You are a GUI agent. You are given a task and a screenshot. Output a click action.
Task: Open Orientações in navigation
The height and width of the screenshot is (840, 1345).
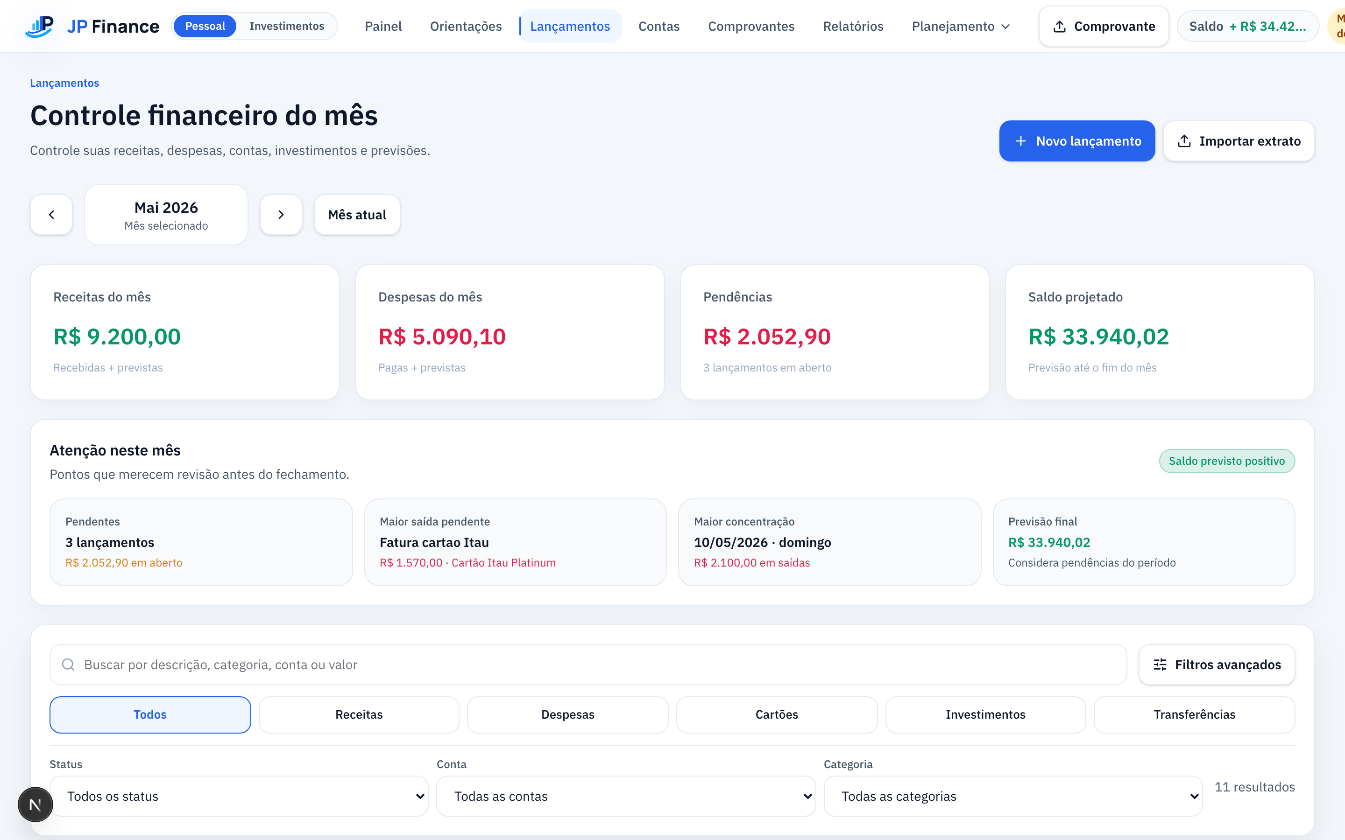(466, 26)
